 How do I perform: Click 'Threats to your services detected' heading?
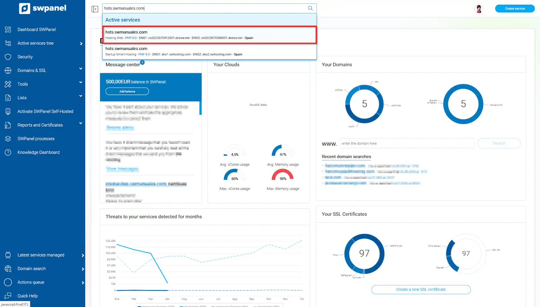154,217
